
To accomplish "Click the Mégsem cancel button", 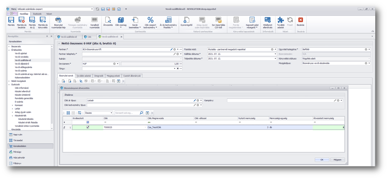I will 337,160.
